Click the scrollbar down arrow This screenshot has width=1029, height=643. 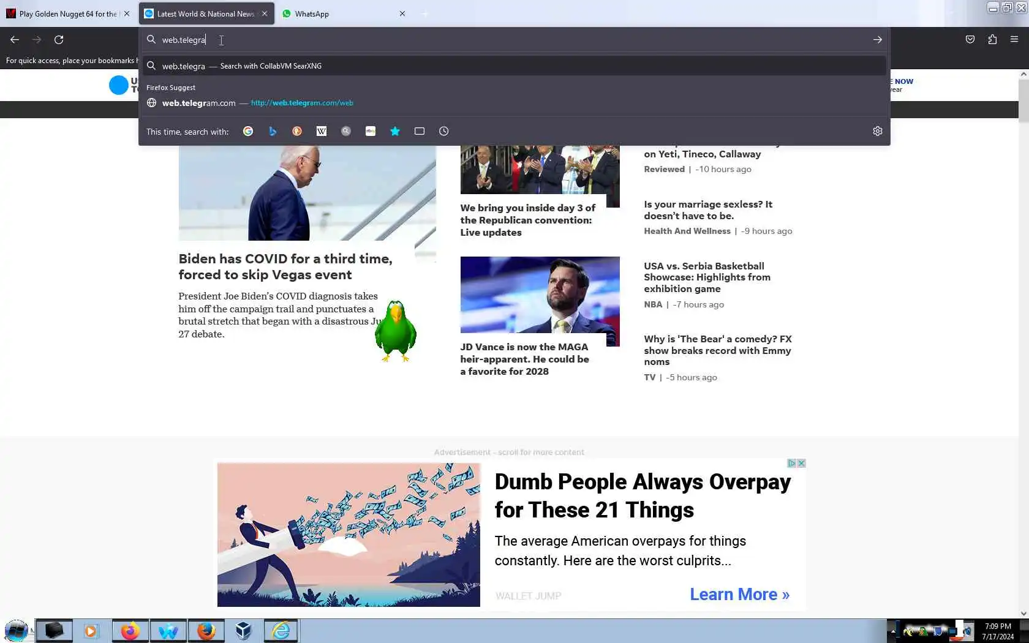pos(1023,613)
